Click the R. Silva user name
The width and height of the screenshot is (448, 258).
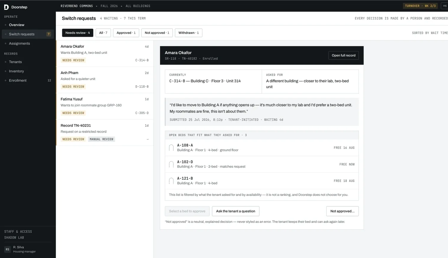18,247
